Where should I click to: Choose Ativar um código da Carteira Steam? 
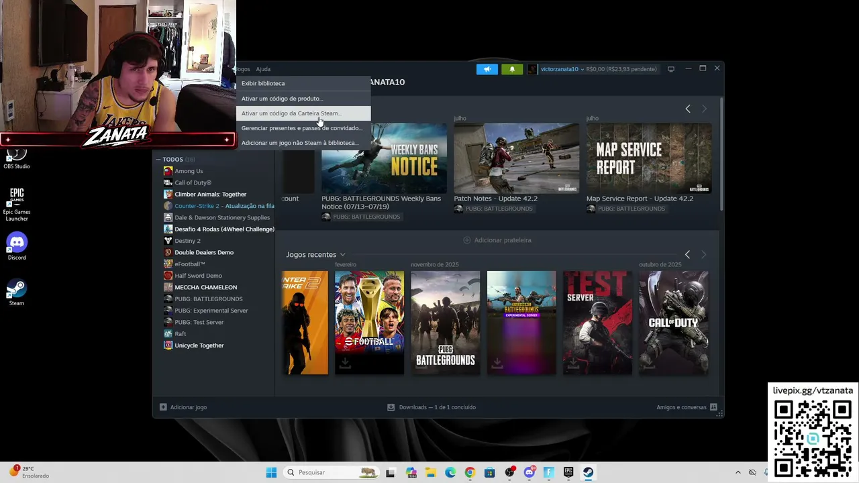tap(303, 113)
